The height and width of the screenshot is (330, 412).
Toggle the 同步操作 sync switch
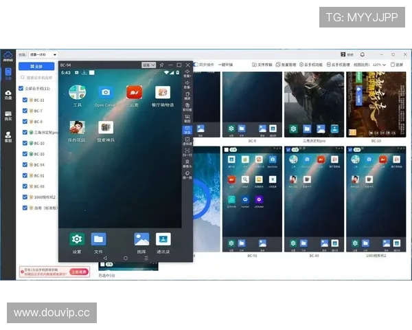click(196, 65)
